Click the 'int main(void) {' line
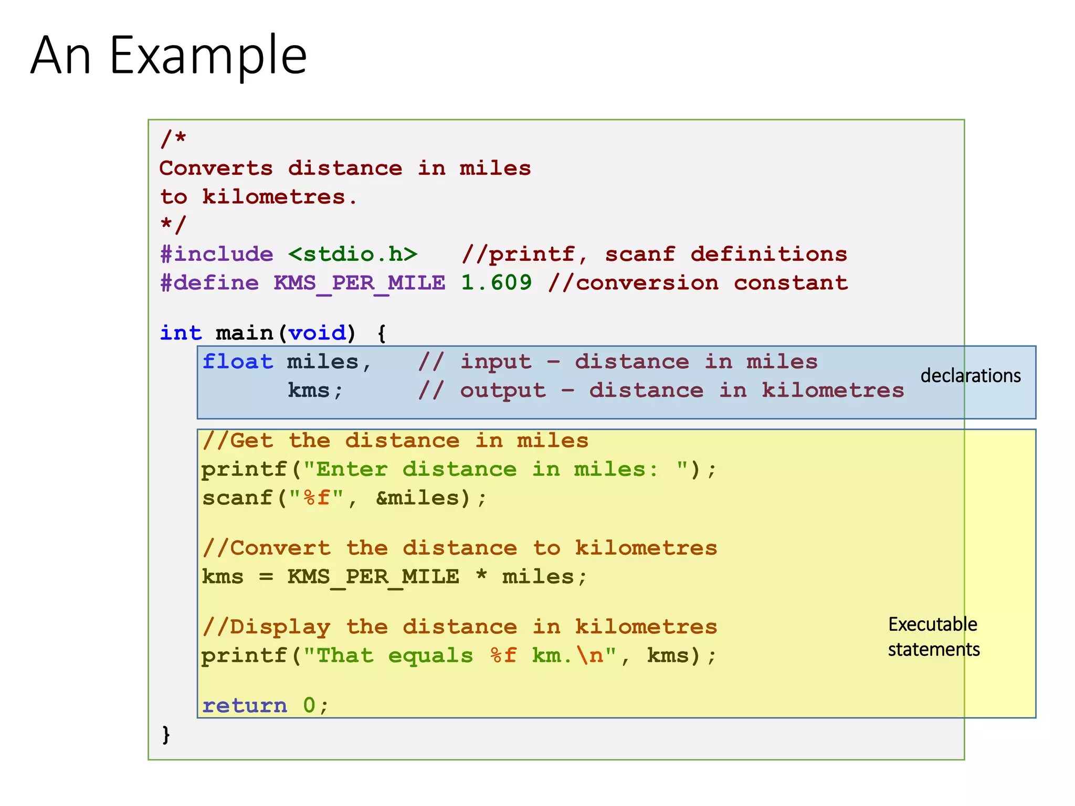Image resolution: width=1075 pixels, height=806 pixels. click(x=273, y=333)
